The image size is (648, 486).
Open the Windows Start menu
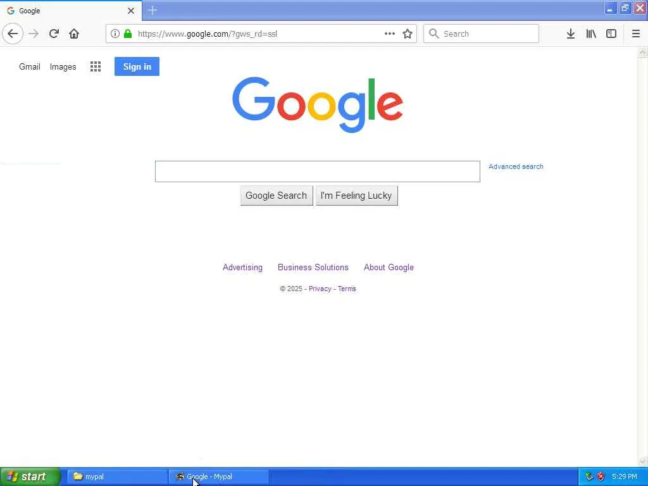(x=30, y=477)
